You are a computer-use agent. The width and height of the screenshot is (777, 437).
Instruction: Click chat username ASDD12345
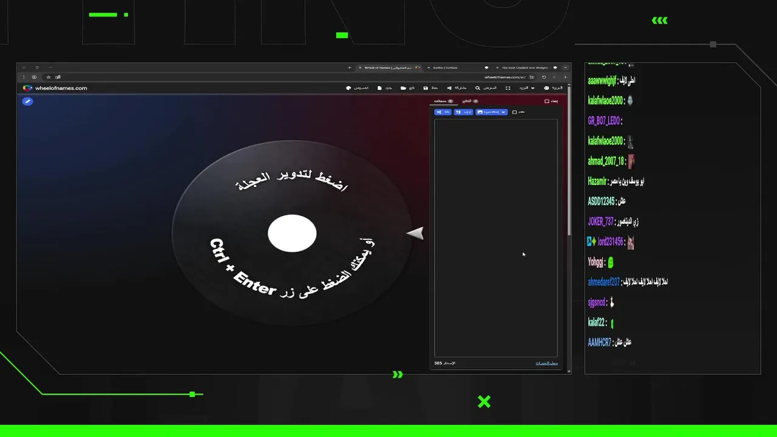(x=601, y=202)
